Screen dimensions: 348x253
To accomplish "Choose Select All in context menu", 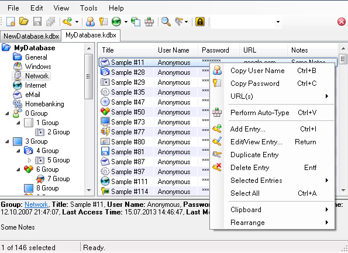I will [272, 193].
